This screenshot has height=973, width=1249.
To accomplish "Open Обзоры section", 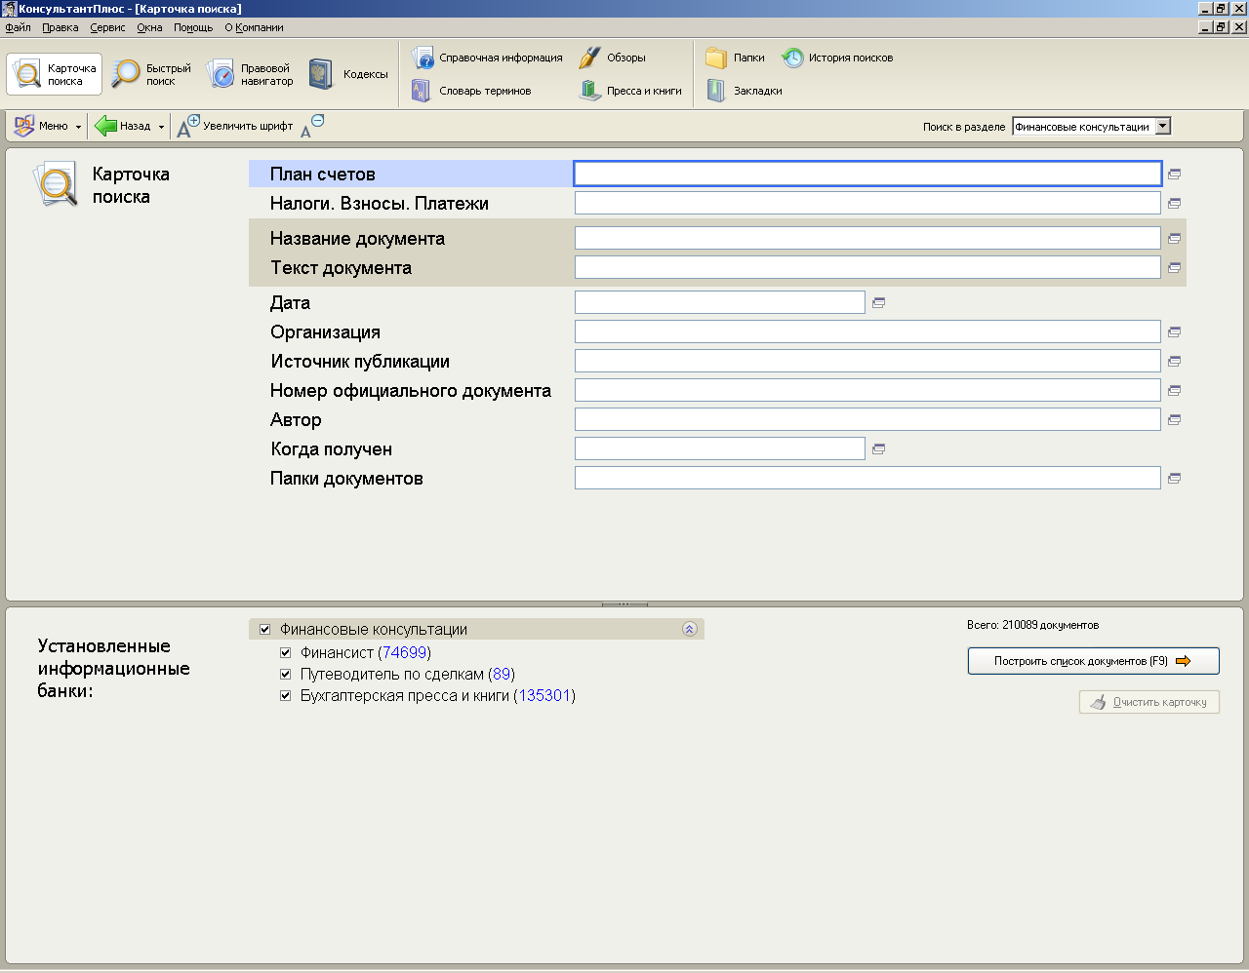I will [x=612, y=58].
